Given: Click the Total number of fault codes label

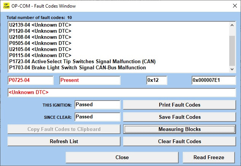Looking at the screenshot, I should click(x=39, y=18).
